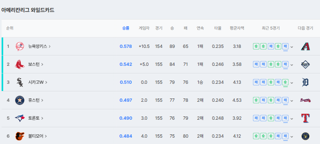Click first recent-game badge in Boston row
Image resolution: width=320 pixels, height=144 pixels.
coord(256,65)
